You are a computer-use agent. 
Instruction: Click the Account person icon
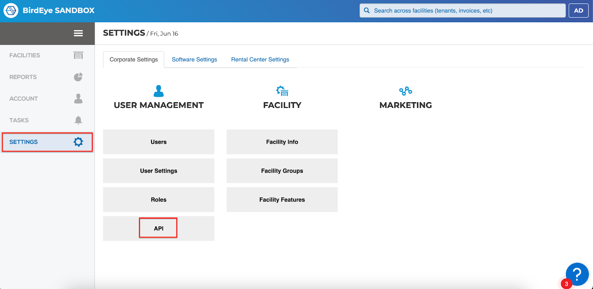78,99
